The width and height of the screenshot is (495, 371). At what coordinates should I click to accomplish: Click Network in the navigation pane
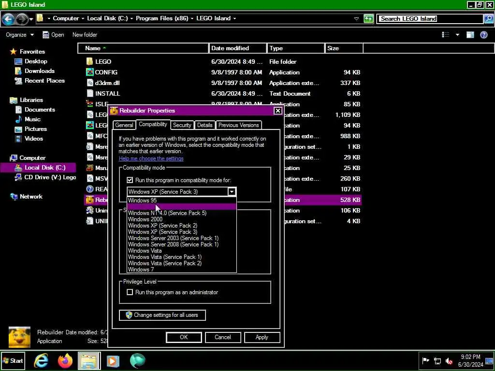pos(26,197)
